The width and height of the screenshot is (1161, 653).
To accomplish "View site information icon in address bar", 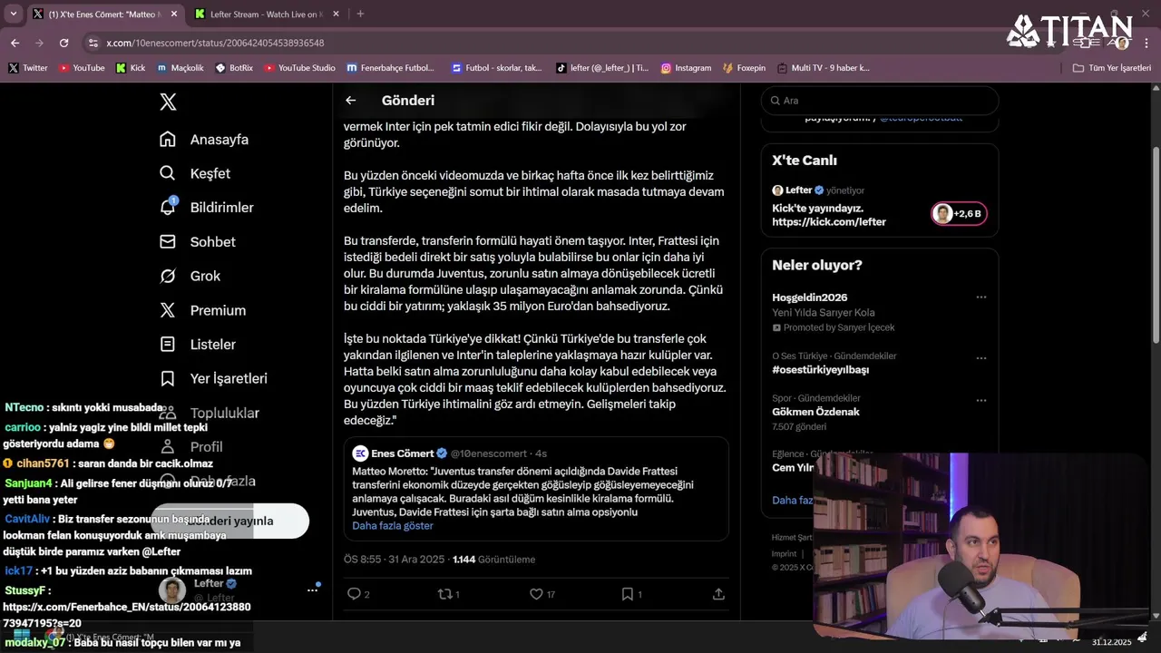I will pos(93,43).
